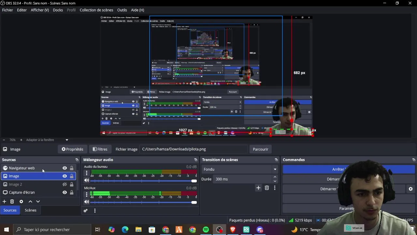
Task: Mute the Mic/Aux speaker
Action: [87, 202]
